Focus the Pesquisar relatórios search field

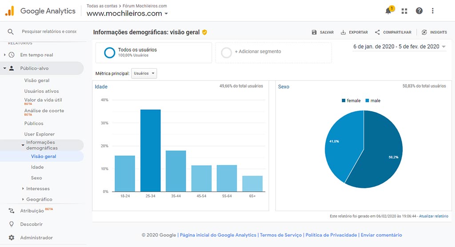click(x=49, y=31)
